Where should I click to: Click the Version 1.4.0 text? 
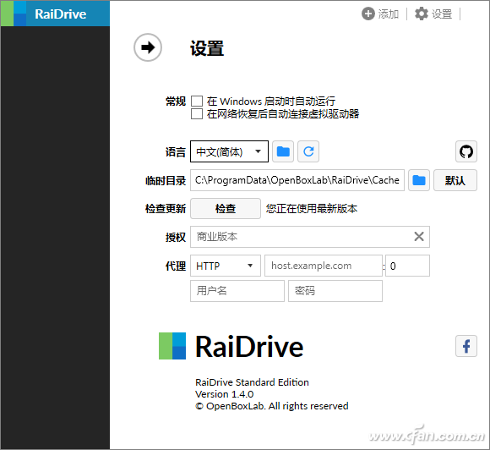point(225,394)
